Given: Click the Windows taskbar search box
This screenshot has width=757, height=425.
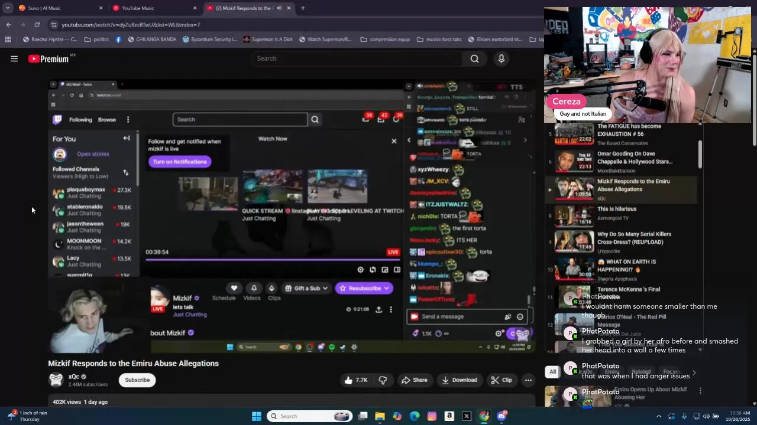Looking at the screenshot, I should click(311, 416).
